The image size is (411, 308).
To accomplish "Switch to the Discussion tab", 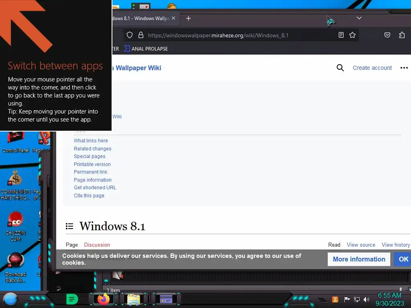I will coord(97,245).
